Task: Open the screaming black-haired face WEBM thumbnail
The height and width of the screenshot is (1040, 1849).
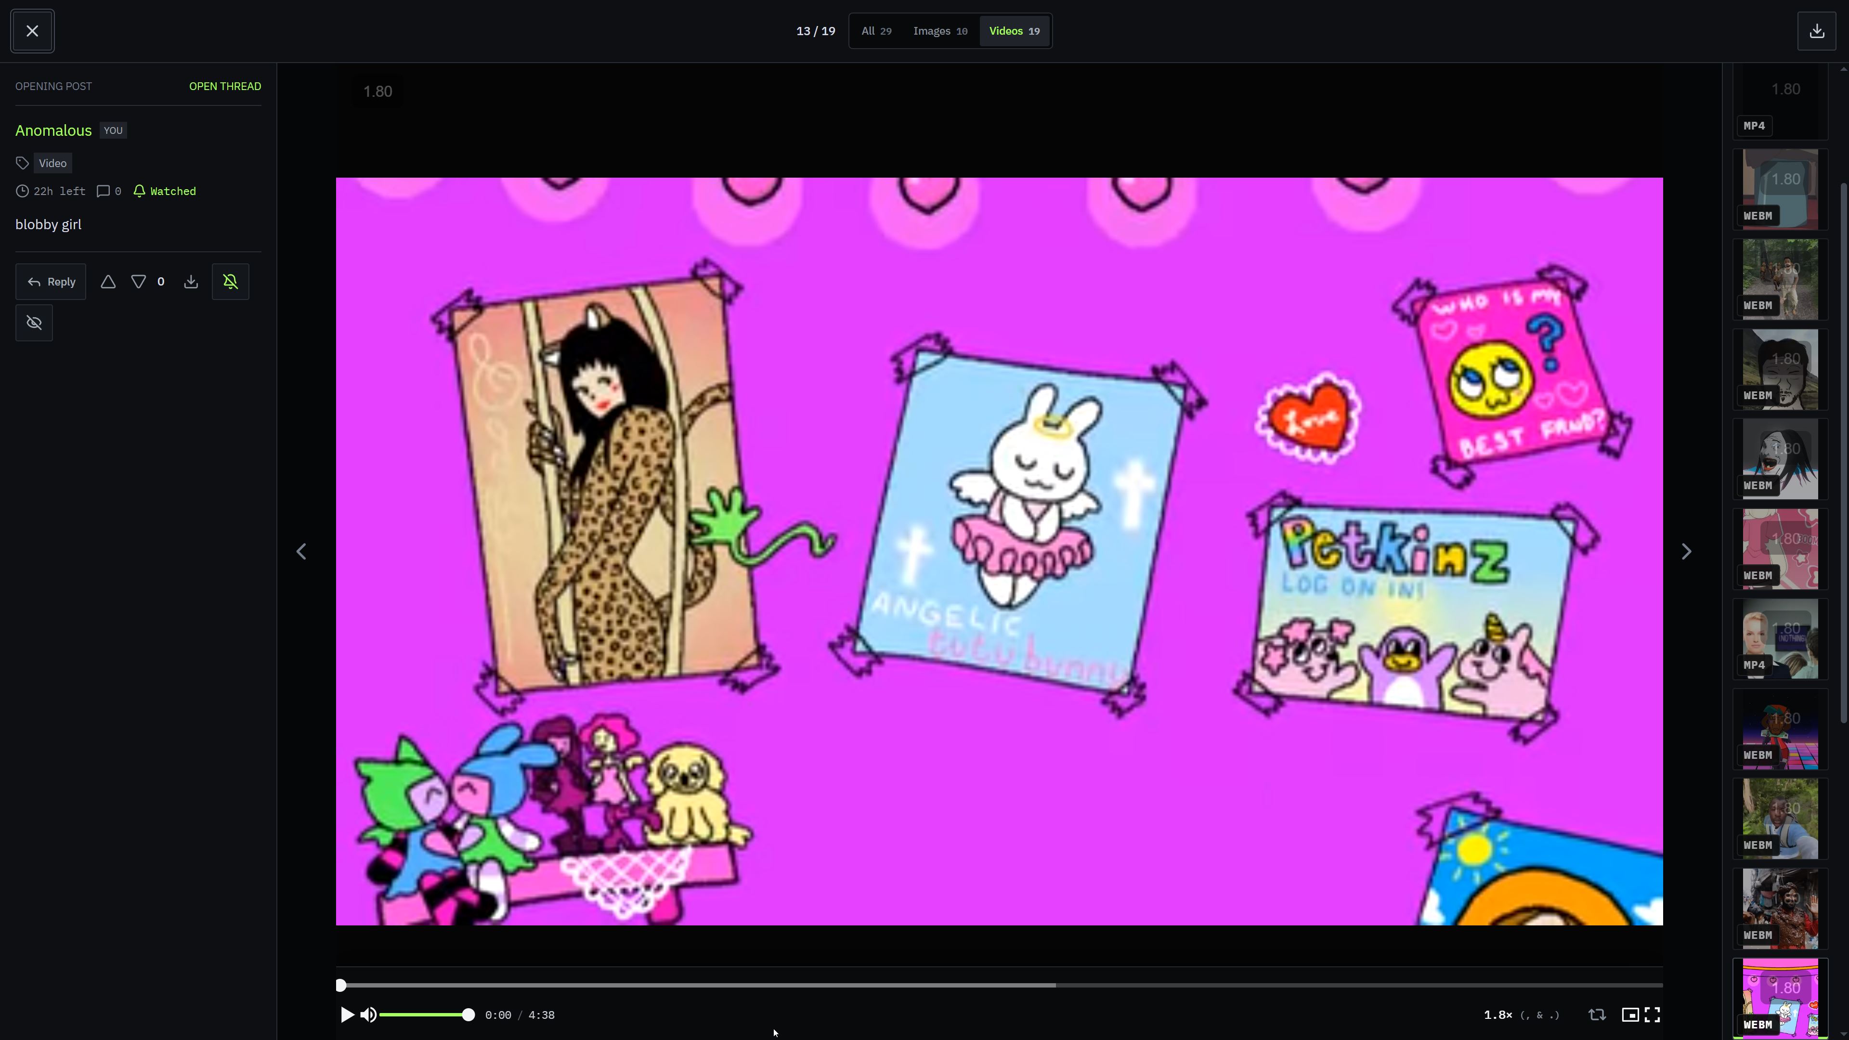Action: [x=1780, y=459]
